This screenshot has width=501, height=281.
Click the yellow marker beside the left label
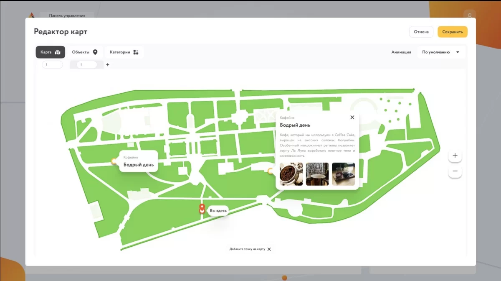tap(114, 161)
